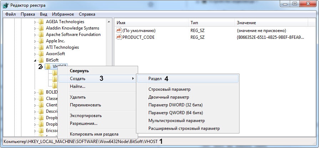Open the Избранное menu
Screen dimensions: 319x148
63,14
